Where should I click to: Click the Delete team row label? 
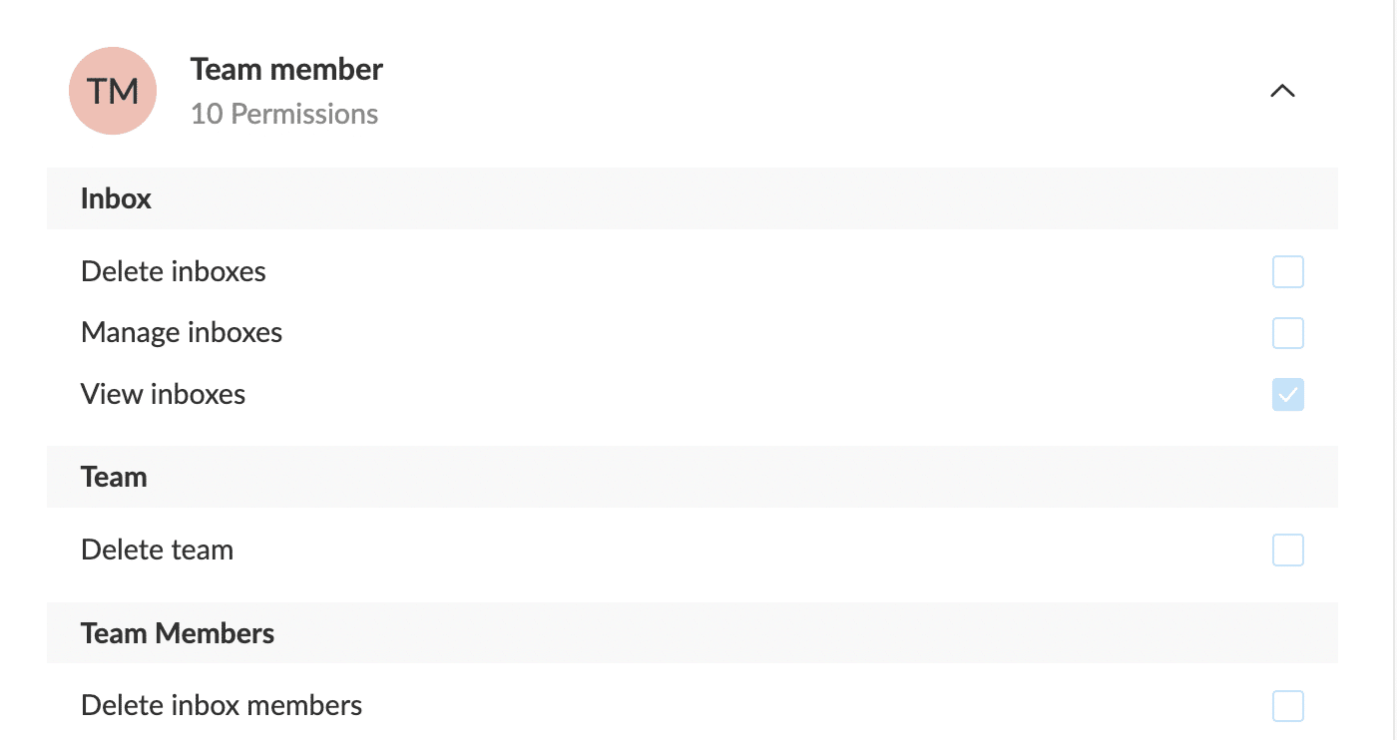[157, 550]
